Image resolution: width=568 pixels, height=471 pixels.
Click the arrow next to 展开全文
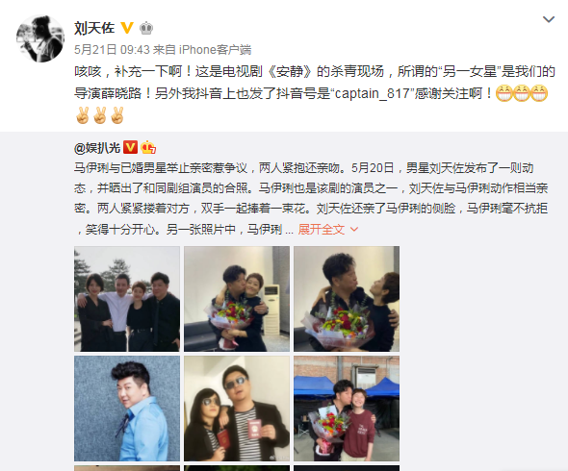(354, 230)
